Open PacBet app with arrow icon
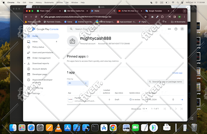The image size is (207, 134). click(x=182, y=99)
